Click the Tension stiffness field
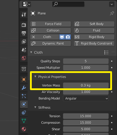The width and height of the screenshot is (117, 135). pyautogui.click(x=86, y=116)
